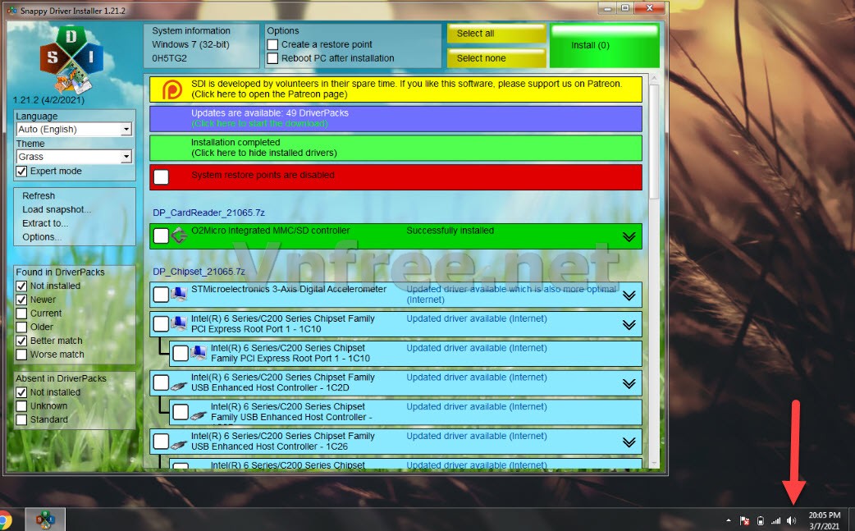Click the Patreon logo icon
The image size is (855, 531).
click(x=172, y=89)
